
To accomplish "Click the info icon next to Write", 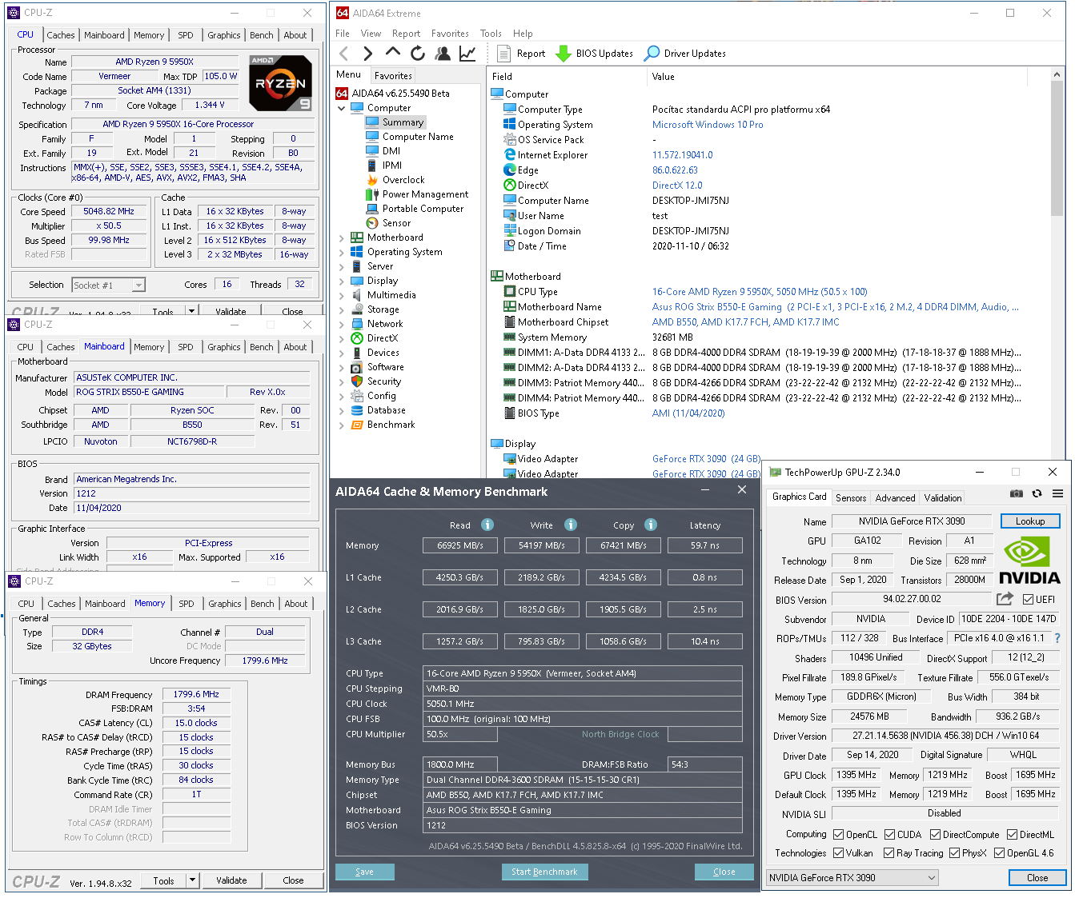I will click(x=571, y=525).
